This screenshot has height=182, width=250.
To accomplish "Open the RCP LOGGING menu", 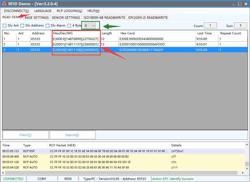I will [x=69, y=11].
